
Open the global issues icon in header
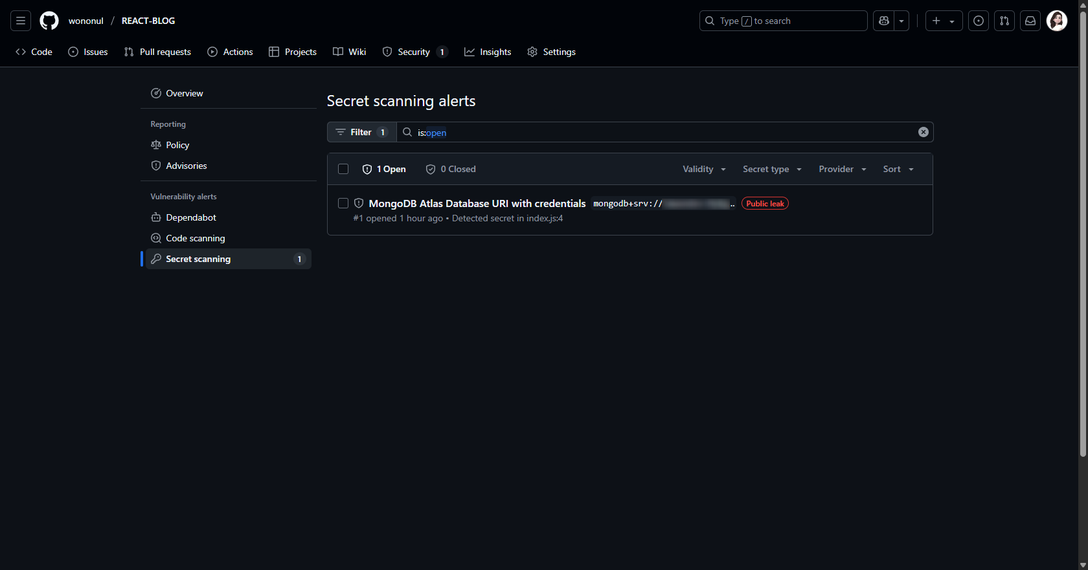point(979,21)
